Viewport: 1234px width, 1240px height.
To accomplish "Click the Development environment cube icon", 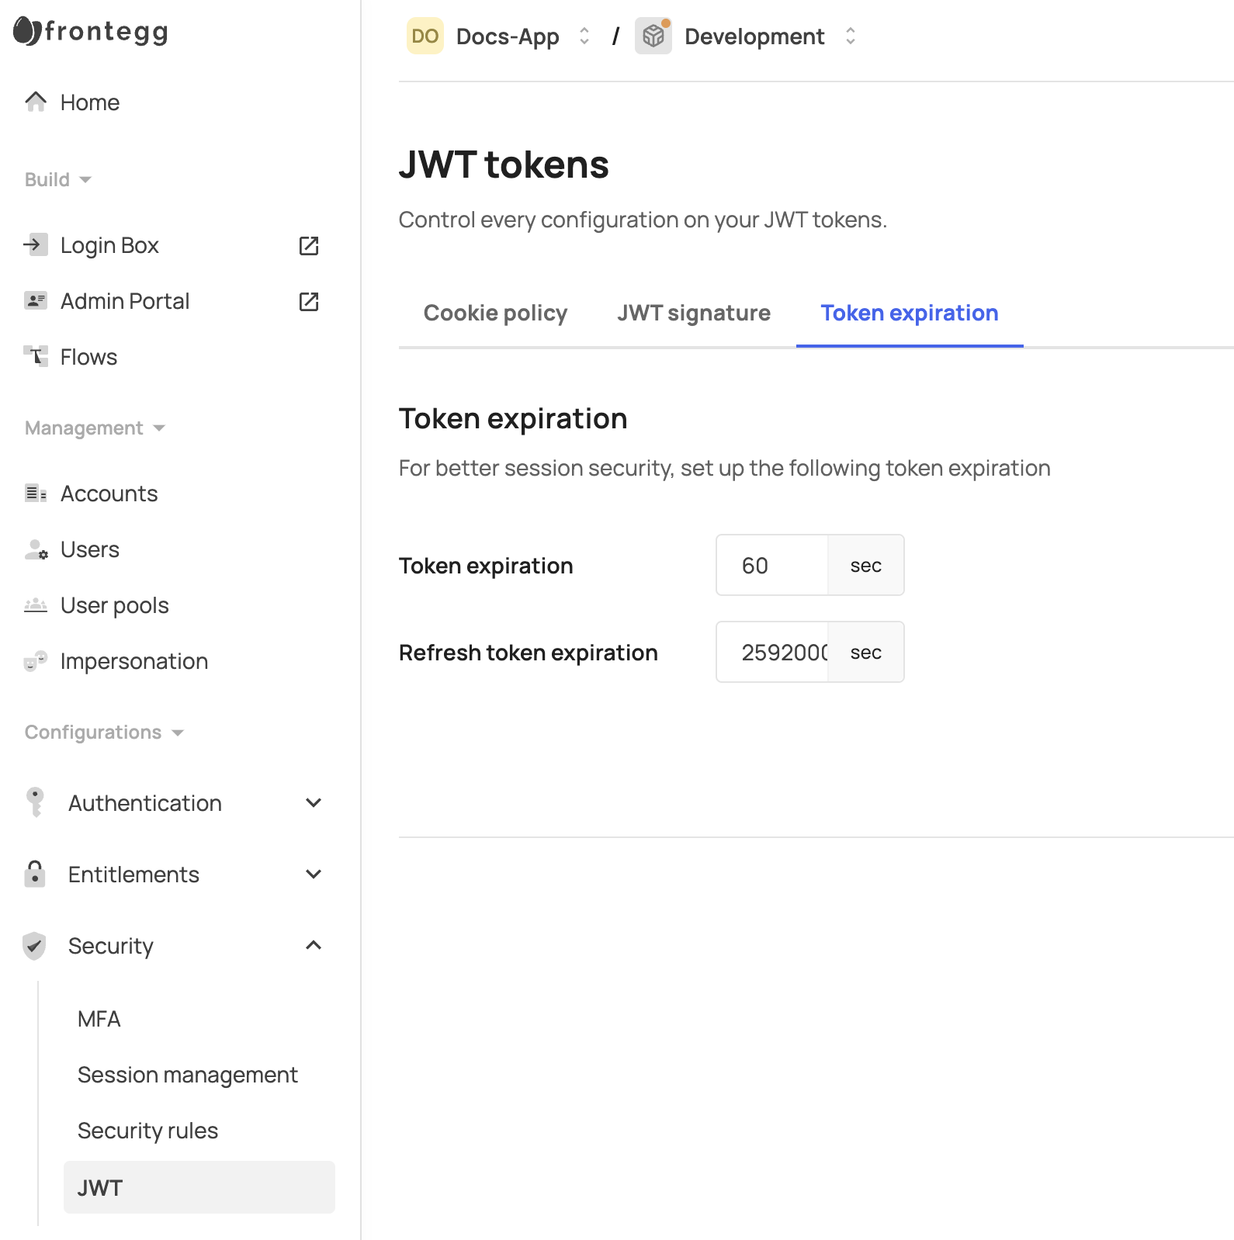I will [x=653, y=36].
